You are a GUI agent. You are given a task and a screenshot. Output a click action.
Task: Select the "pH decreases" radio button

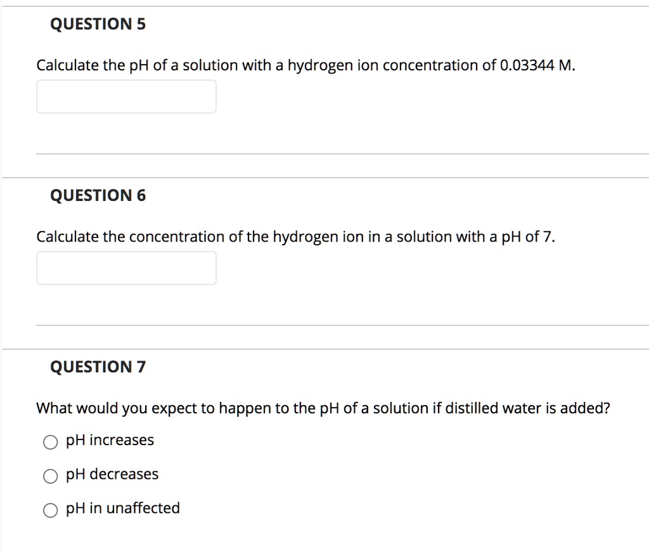click(51, 476)
